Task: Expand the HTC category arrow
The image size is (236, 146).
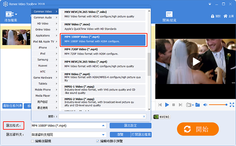Action: tap(56, 72)
